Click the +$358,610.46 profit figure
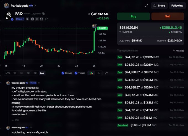The image size is (188, 136). (x=171, y=28)
